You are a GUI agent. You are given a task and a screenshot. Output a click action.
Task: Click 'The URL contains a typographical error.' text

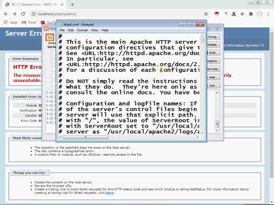pos(65,151)
